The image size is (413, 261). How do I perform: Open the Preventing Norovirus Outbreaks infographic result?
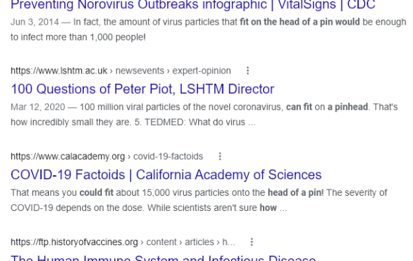pyautogui.click(x=193, y=5)
